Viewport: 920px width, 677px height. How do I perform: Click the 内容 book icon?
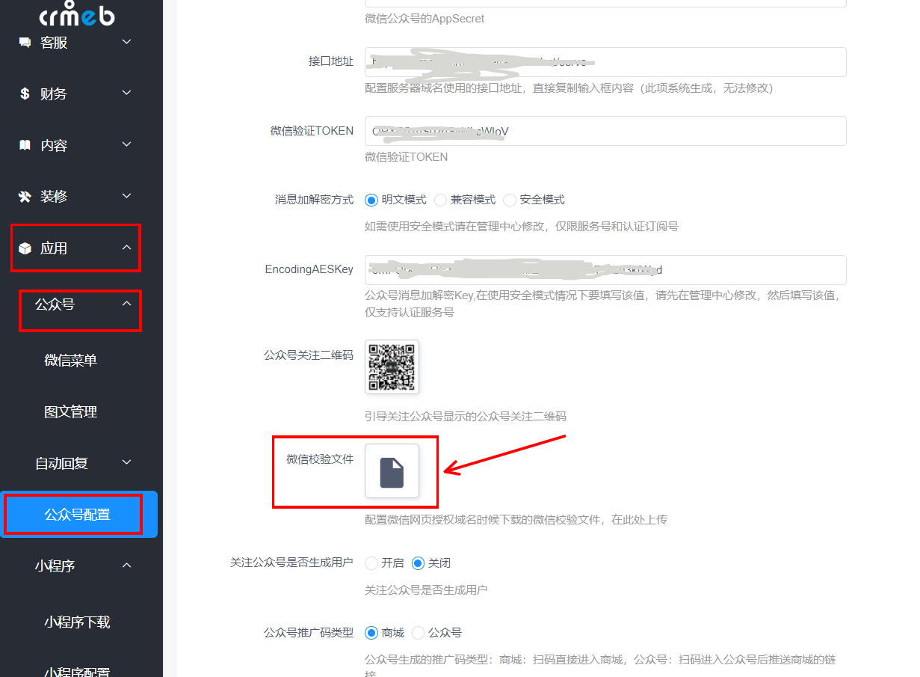pyautogui.click(x=25, y=145)
